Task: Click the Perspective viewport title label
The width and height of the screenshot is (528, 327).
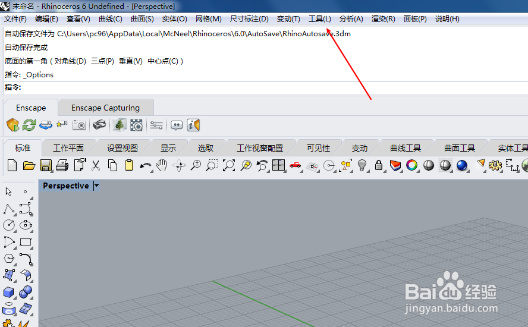Action: coord(66,185)
